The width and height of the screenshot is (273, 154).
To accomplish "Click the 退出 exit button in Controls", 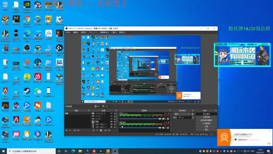I will tap(206, 130).
